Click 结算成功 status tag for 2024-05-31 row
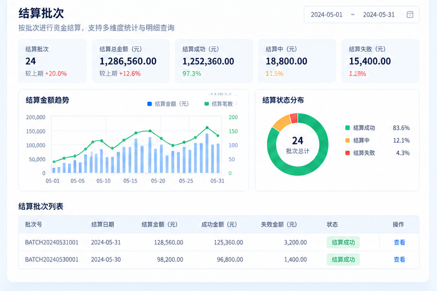 pos(343,242)
